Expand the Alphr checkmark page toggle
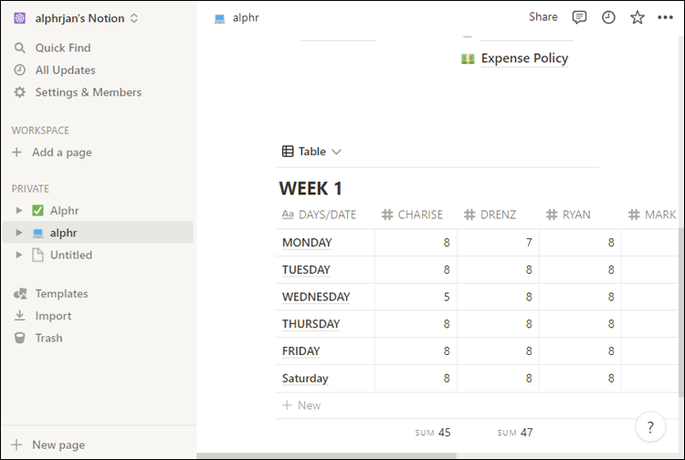 (x=19, y=211)
